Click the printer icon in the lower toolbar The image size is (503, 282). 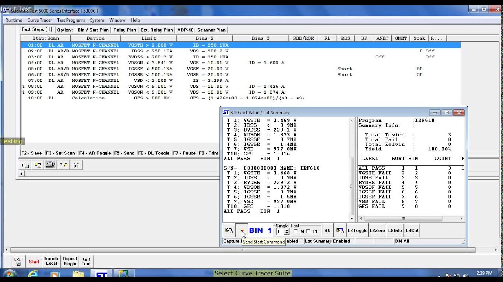[50, 165]
